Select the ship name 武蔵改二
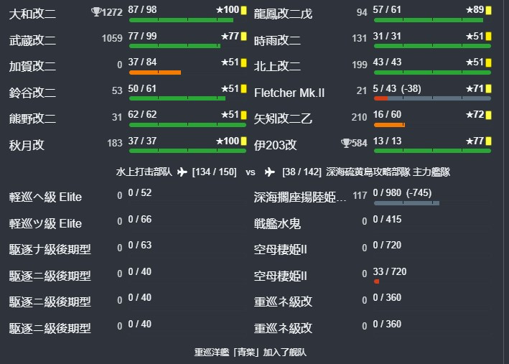This screenshot has height=364, width=509. pos(32,40)
